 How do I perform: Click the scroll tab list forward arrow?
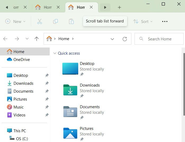[105, 7]
